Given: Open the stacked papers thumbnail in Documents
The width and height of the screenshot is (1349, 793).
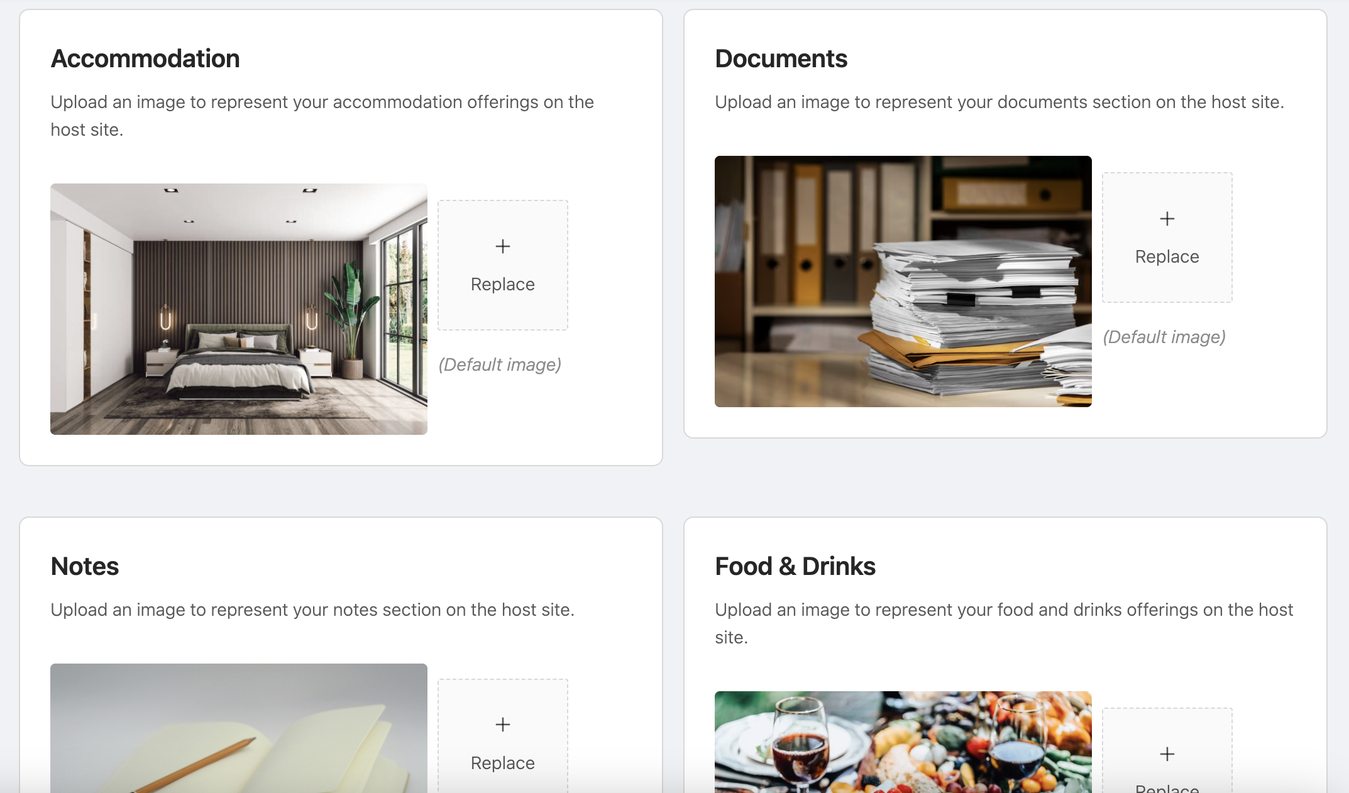Looking at the screenshot, I should pyautogui.click(x=903, y=282).
